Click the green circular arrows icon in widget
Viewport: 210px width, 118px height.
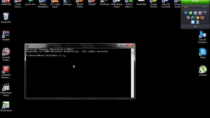[x=190, y=13]
